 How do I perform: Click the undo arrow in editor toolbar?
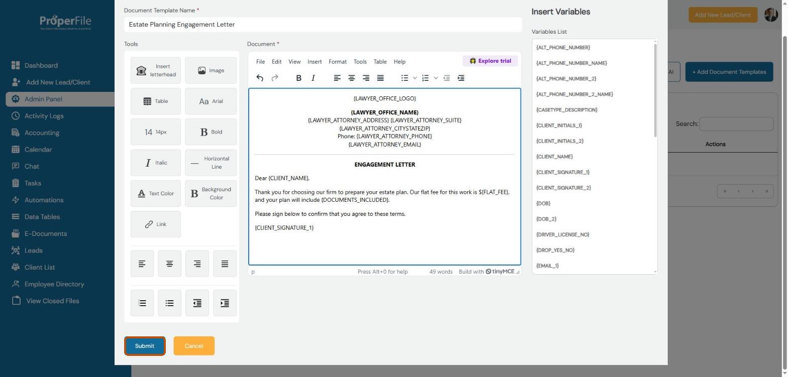260,78
